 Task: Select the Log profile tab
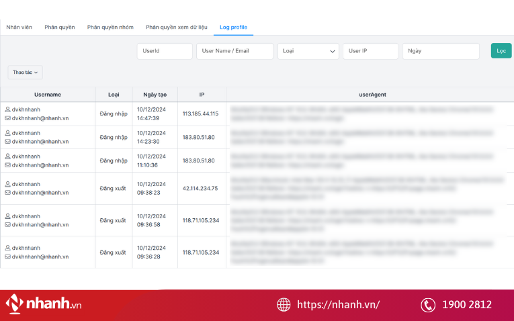233,27
